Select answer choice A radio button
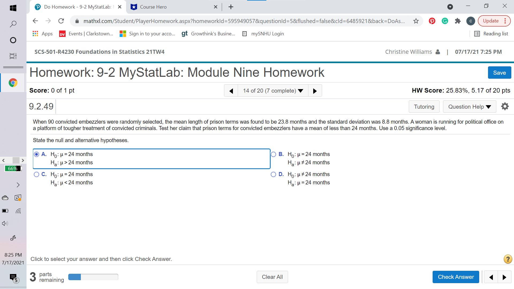The width and height of the screenshot is (514, 289). [x=37, y=154]
